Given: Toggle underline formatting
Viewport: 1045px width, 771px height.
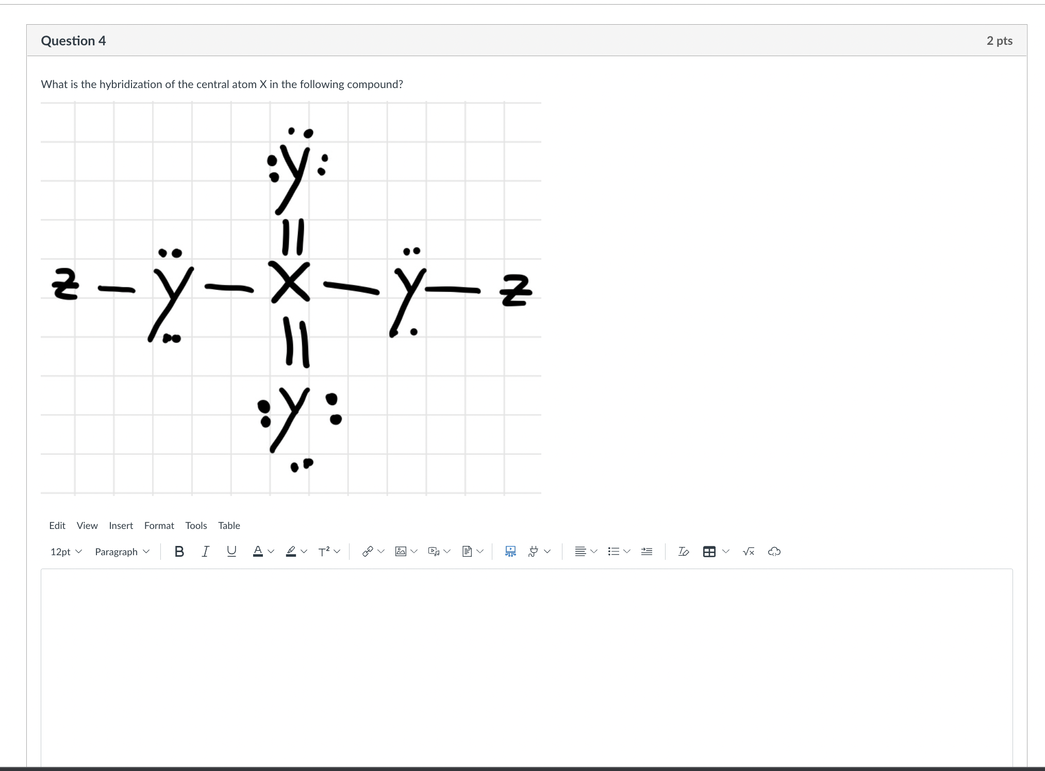Looking at the screenshot, I should pos(231,552).
